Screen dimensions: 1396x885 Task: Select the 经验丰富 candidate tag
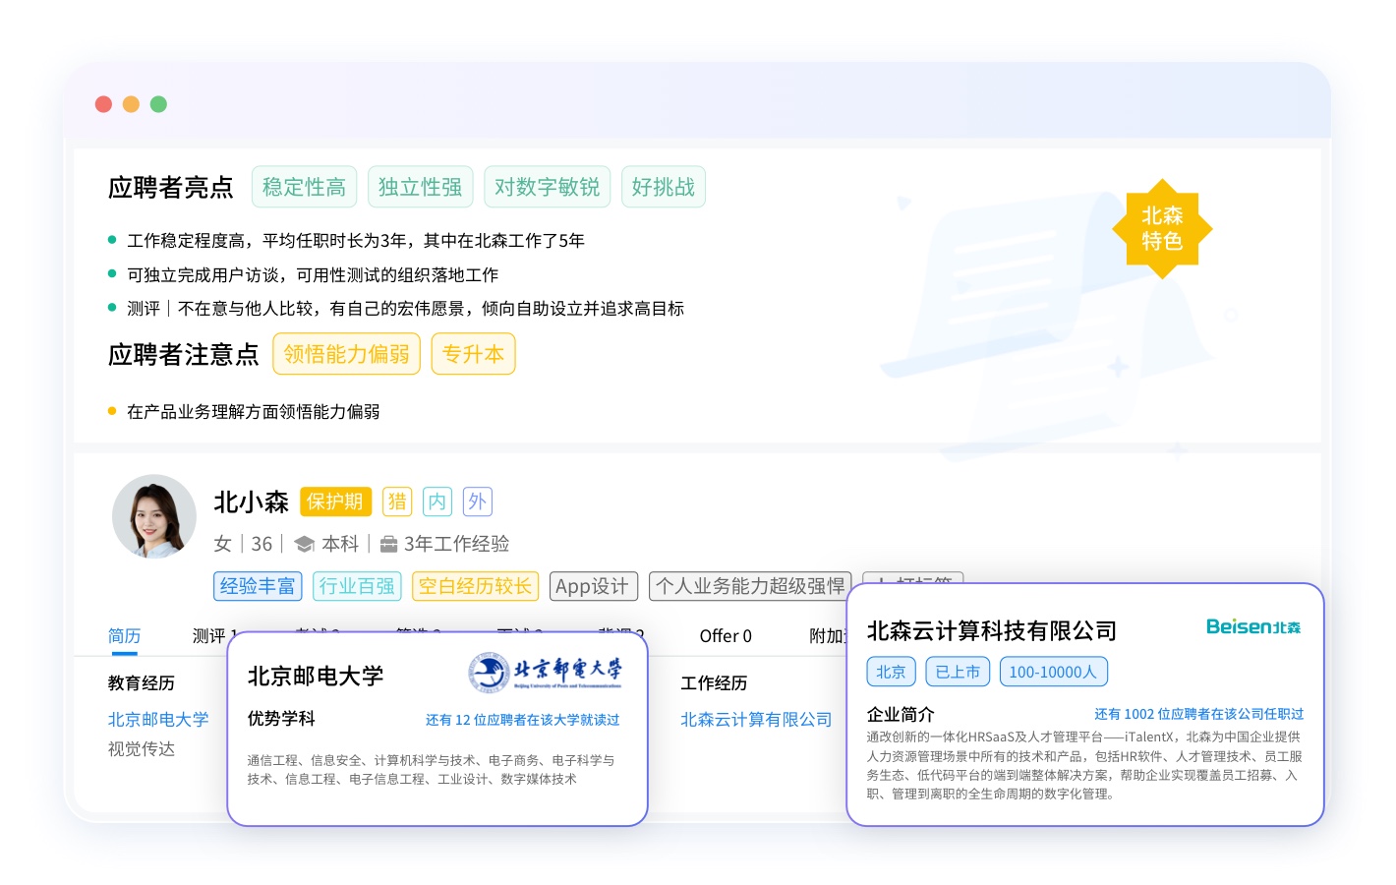click(258, 586)
